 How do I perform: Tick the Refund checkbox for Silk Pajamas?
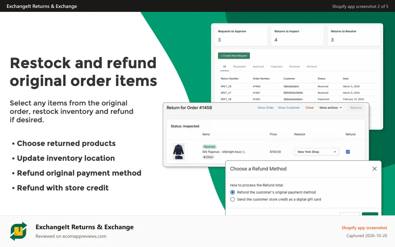pos(348,152)
